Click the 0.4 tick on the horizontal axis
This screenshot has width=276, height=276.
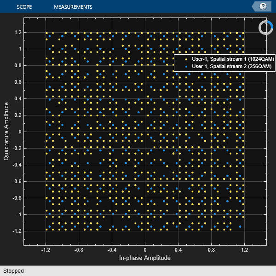pos(178,249)
